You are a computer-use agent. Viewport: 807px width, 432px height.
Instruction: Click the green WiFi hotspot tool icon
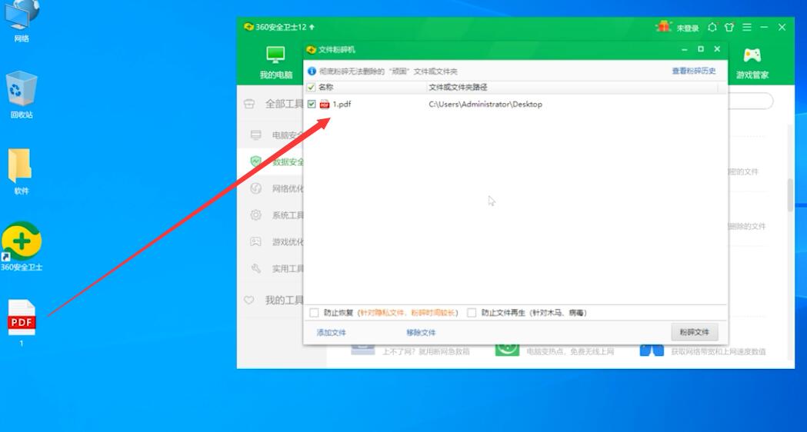(x=508, y=349)
